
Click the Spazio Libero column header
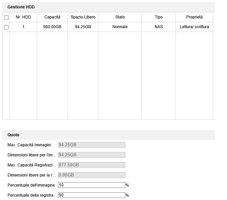[x=83, y=17]
